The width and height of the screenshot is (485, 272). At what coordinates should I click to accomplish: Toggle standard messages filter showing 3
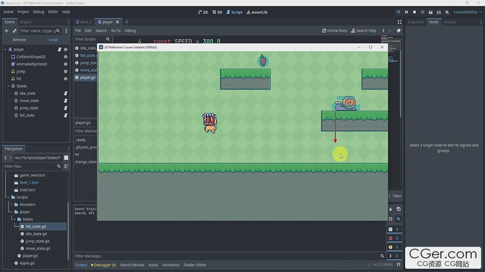pos(395,230)
